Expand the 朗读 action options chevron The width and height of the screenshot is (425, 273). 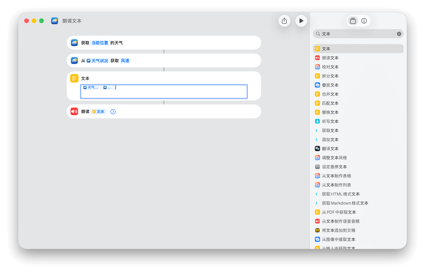[113, 112]
